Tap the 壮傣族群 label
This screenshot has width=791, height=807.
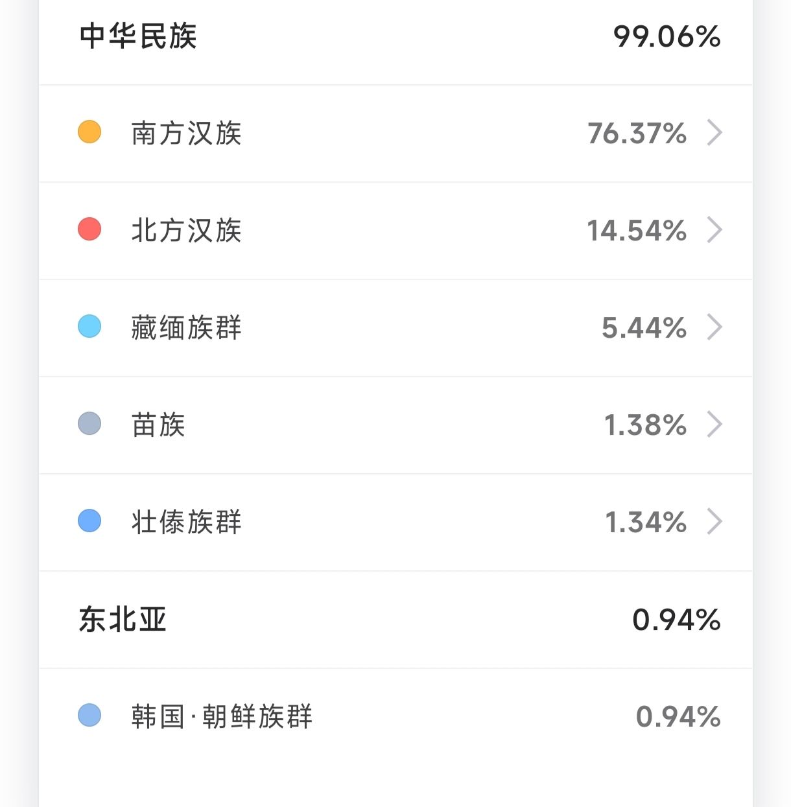(x=186, y=522)
